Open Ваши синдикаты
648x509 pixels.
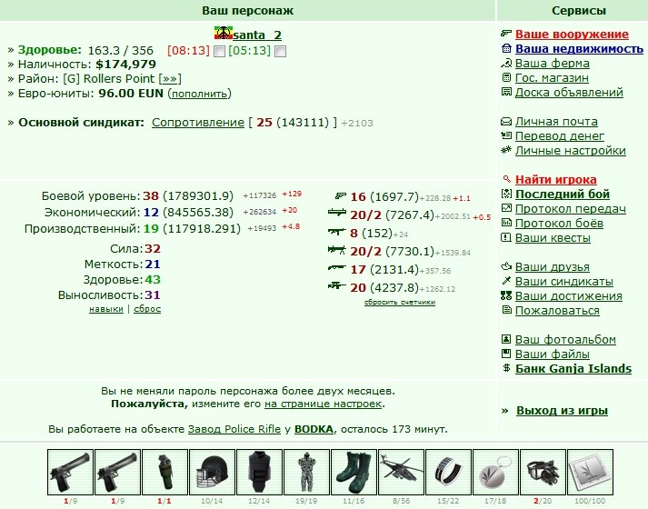(564, 282)
